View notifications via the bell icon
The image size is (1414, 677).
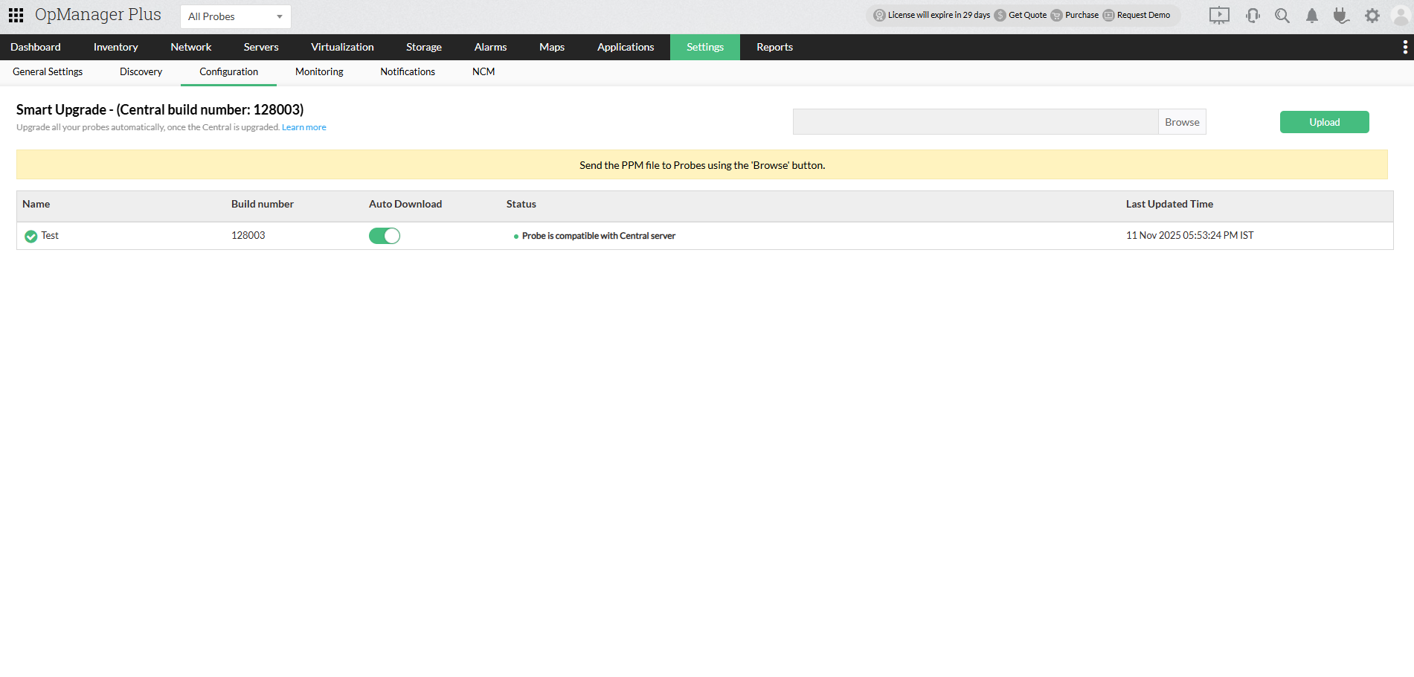1311,15
